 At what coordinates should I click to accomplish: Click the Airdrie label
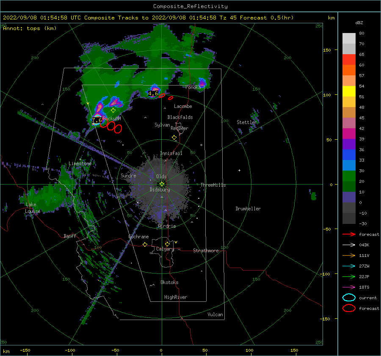click(x=167, y=226)
